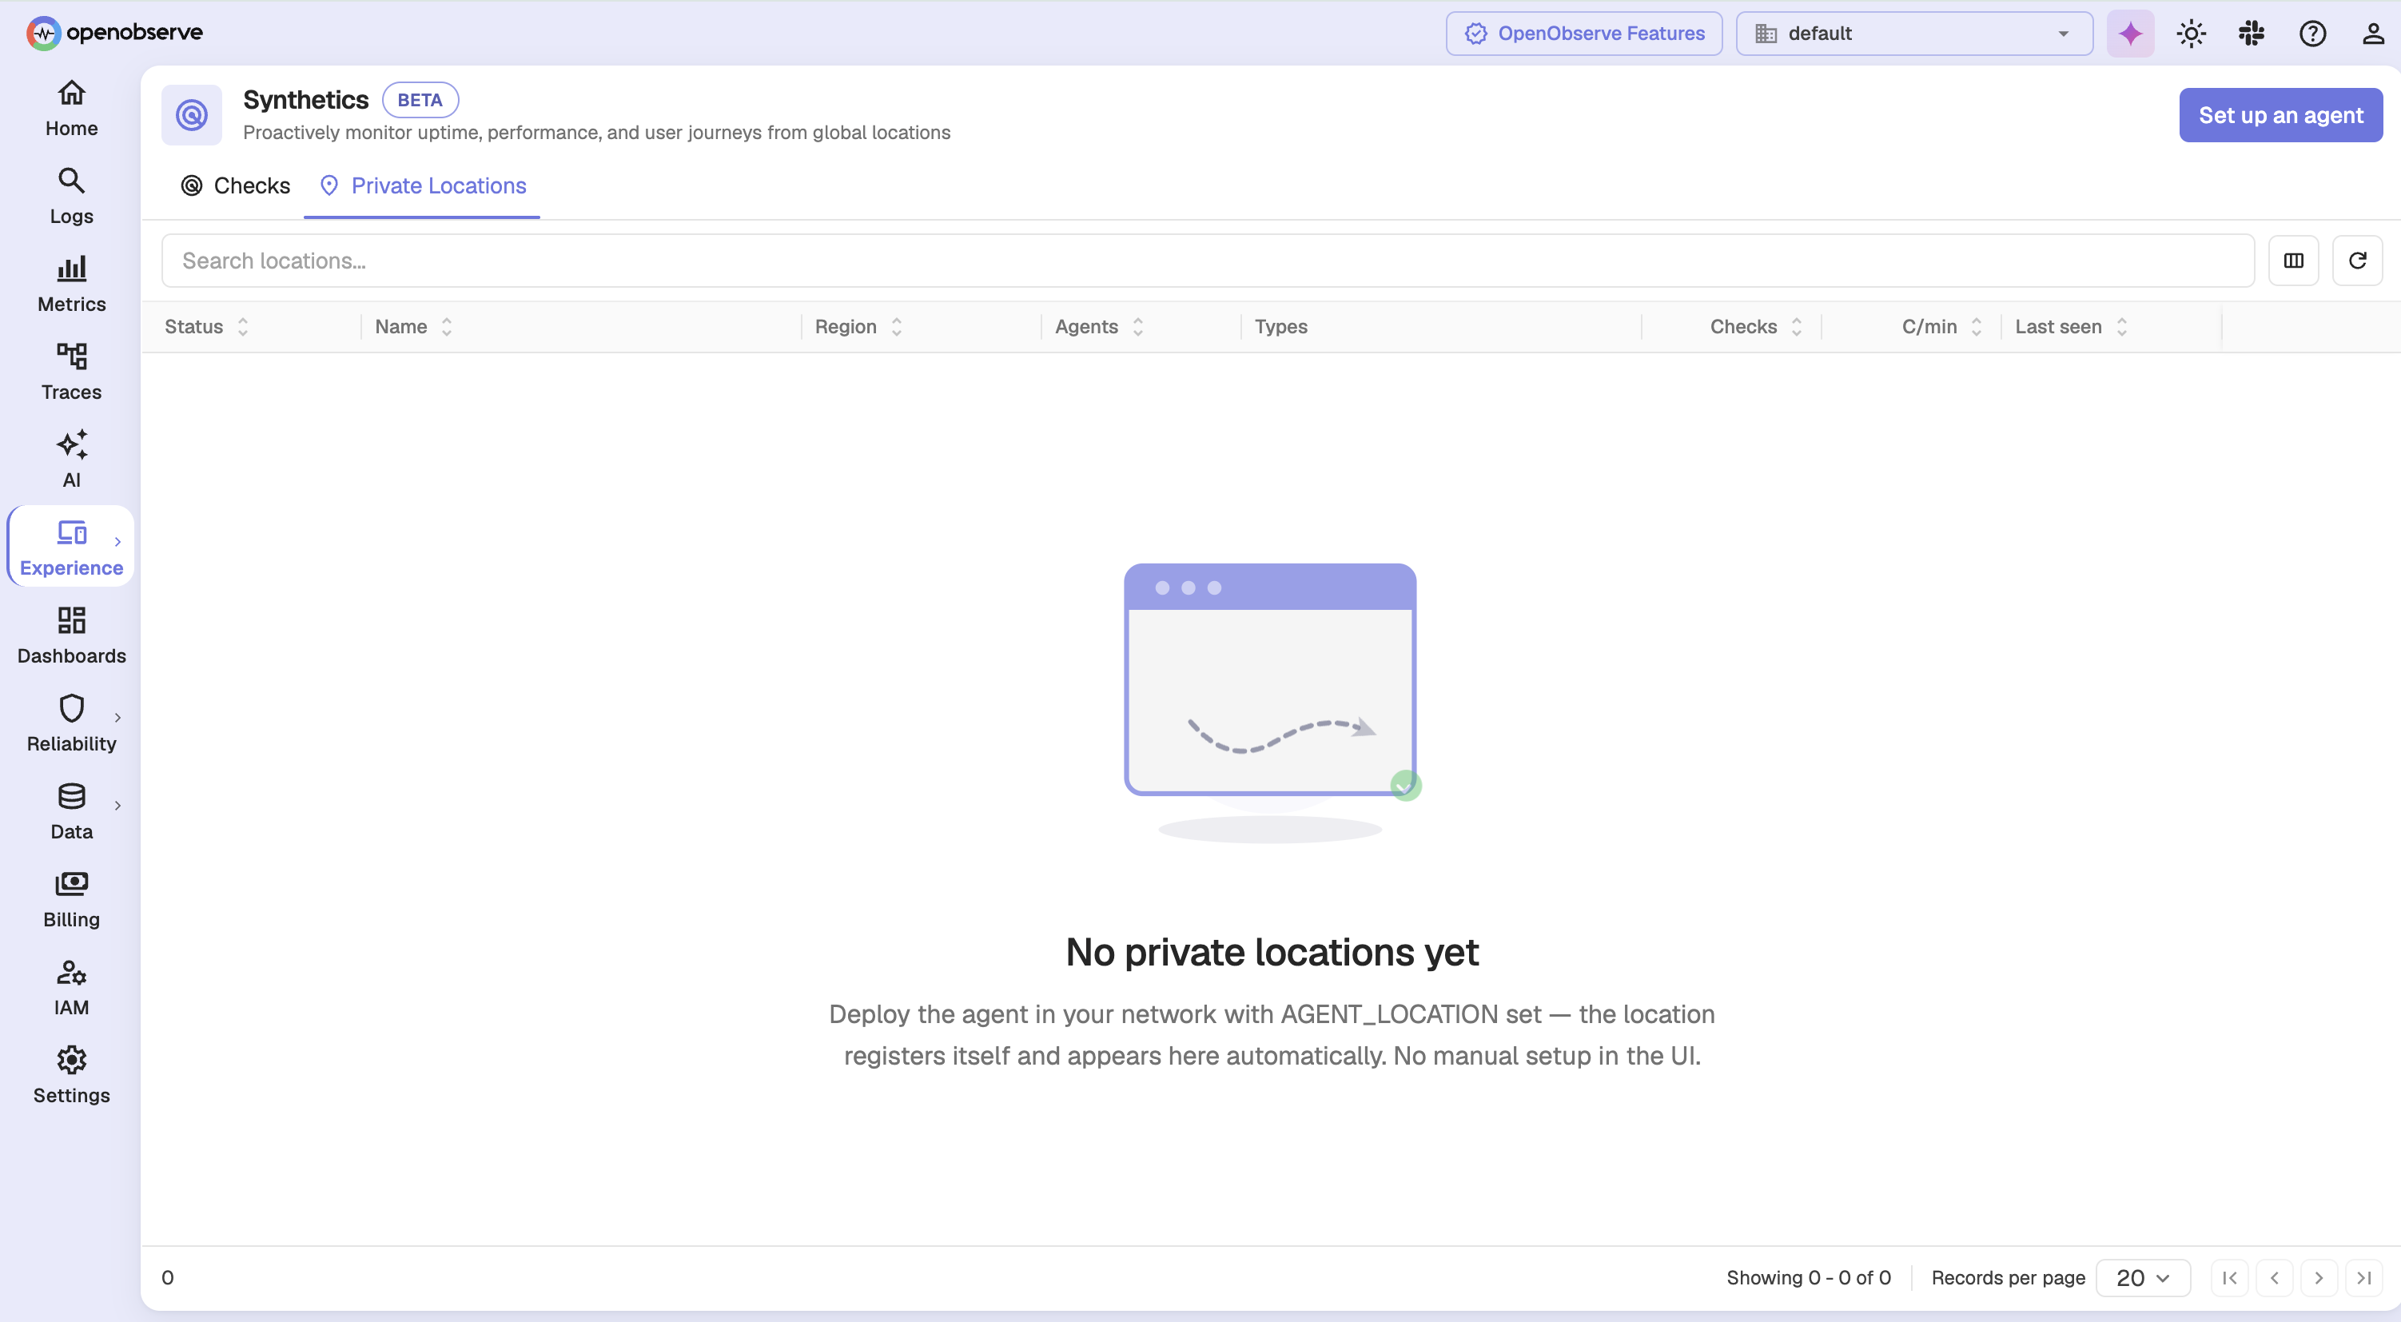Click the BETA badge next to Synthetics

(420, 100)
